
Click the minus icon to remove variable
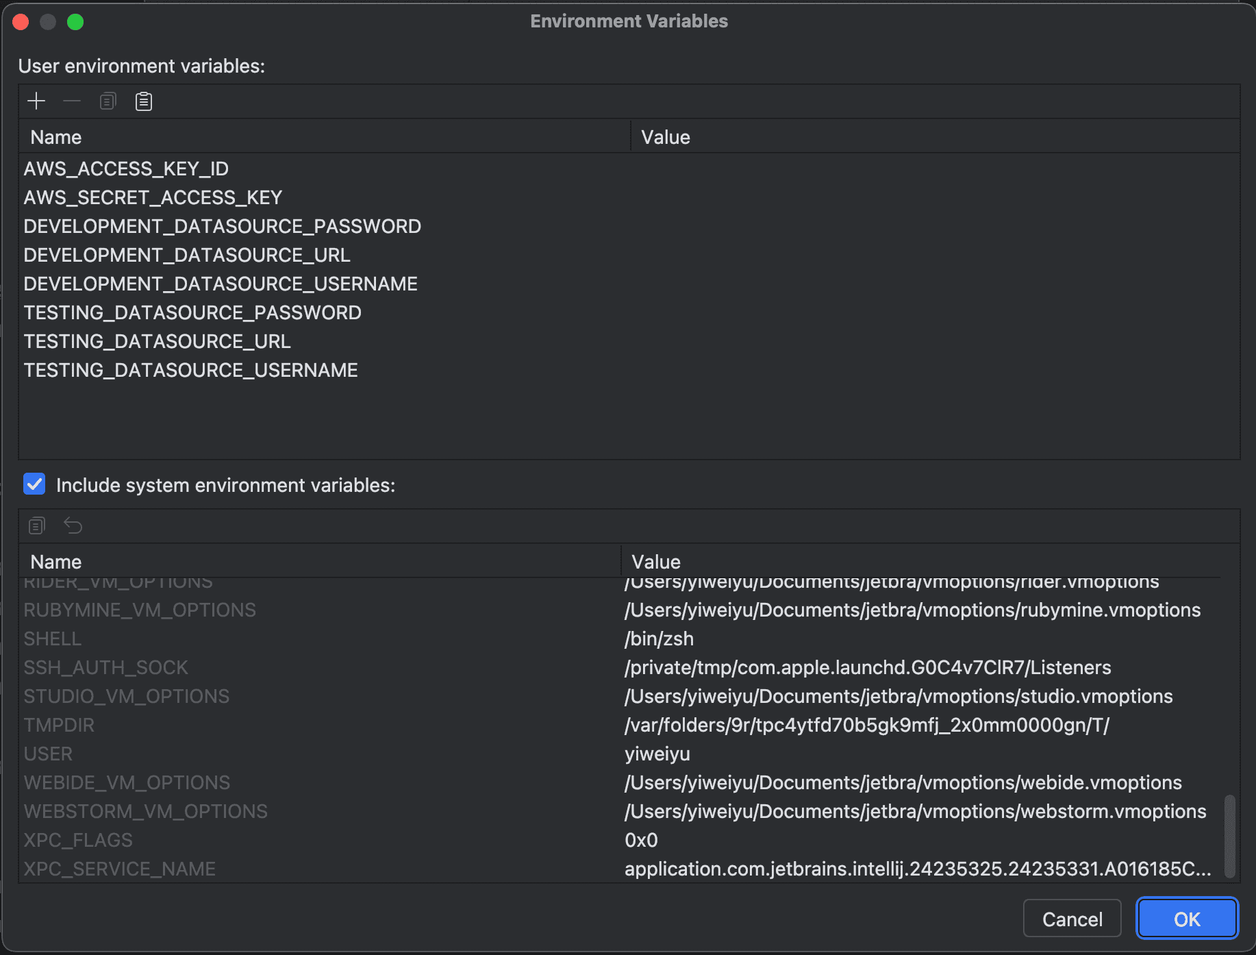pyautogui.click(x=72, y=101)
